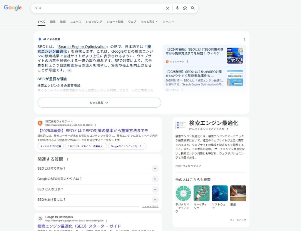This screenshot has width=301, height=231.
Task: Click the clear search X icon
Action: point(168,8)
